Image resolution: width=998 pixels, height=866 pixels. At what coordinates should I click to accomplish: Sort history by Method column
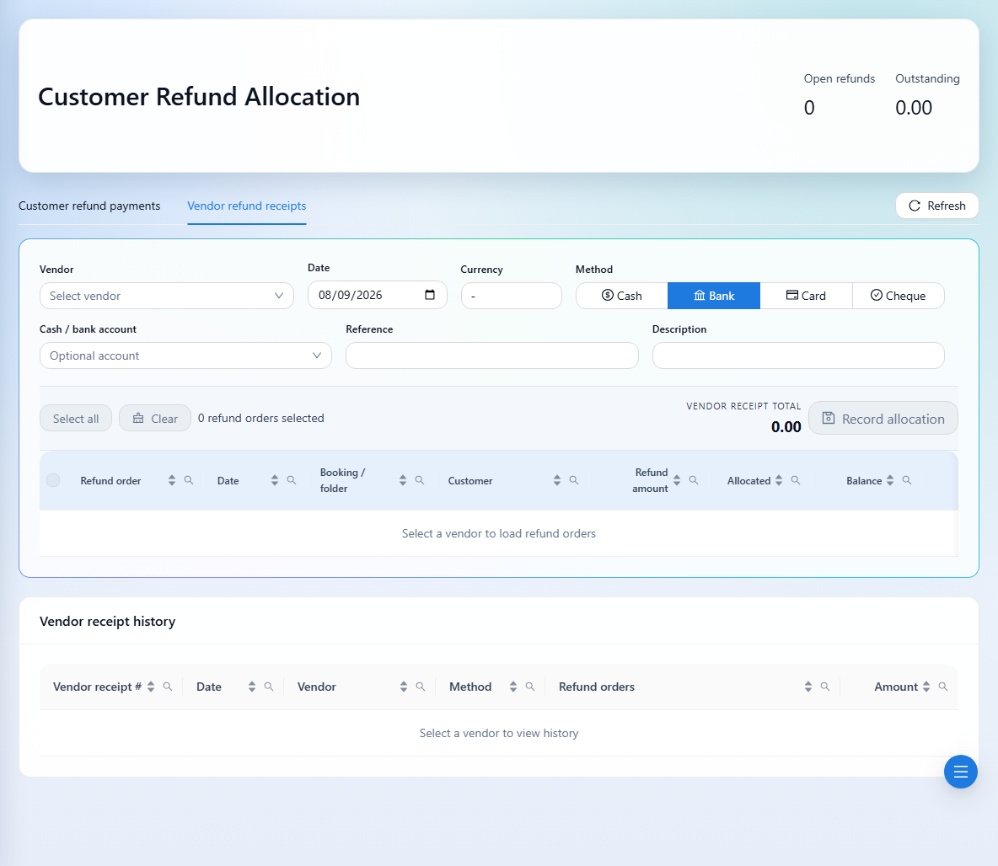tap(513, 687)
